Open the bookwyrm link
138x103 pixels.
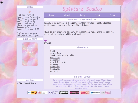click(55, 69)
